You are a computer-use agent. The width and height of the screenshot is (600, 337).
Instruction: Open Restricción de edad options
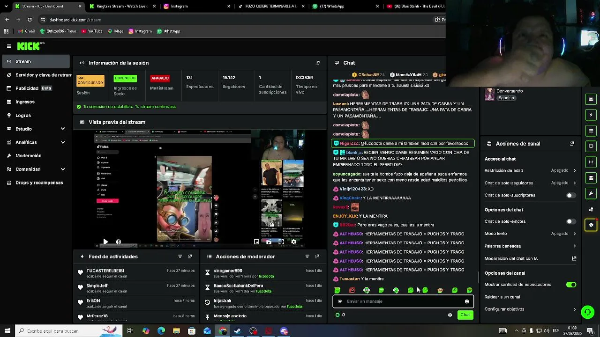tap(530, 170)
